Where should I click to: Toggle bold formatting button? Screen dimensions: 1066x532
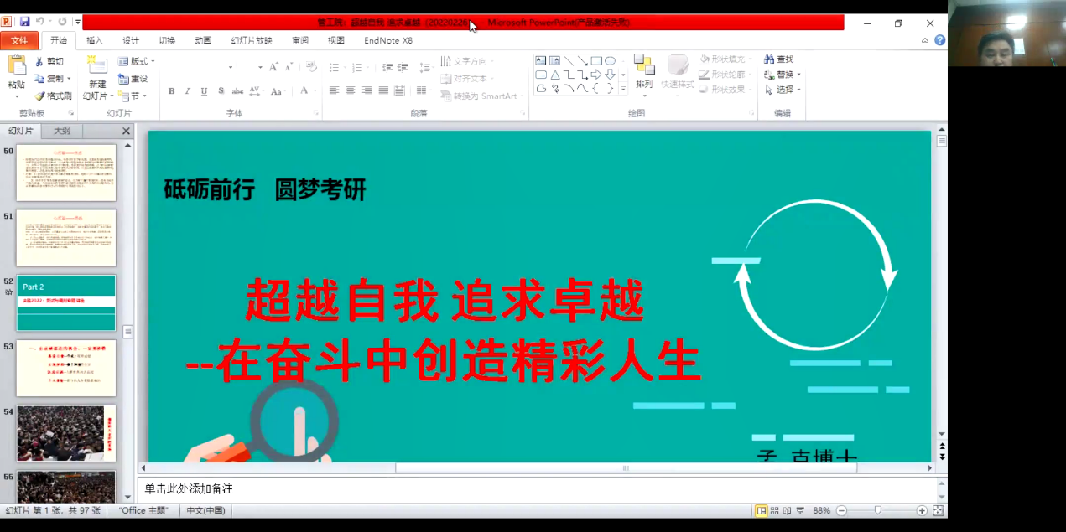click(171, 91)
